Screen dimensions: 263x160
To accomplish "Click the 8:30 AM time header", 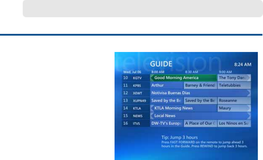I will 192,72.
